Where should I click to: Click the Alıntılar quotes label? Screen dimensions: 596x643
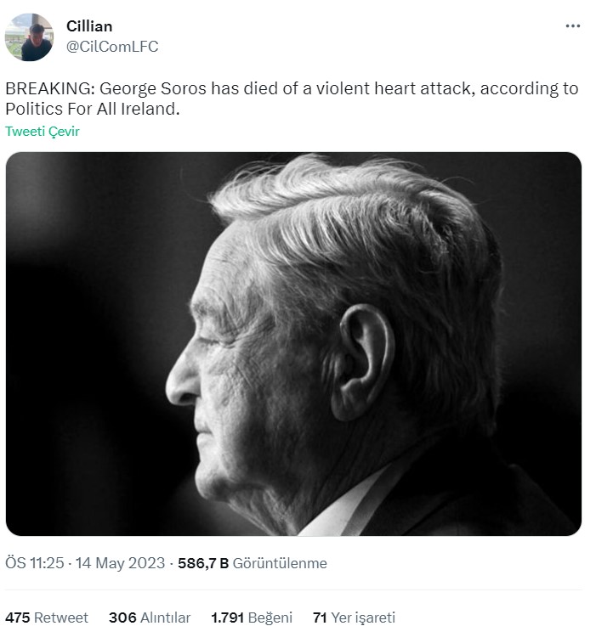click(165, 618)
